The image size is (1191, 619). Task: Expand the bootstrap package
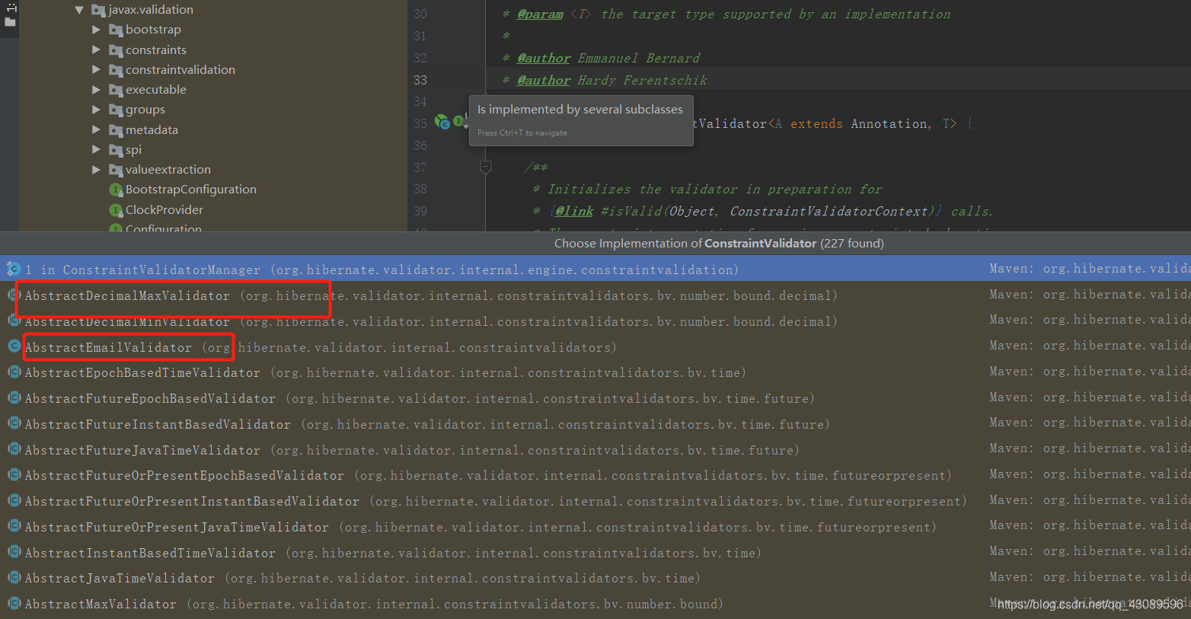coord(96,30)
